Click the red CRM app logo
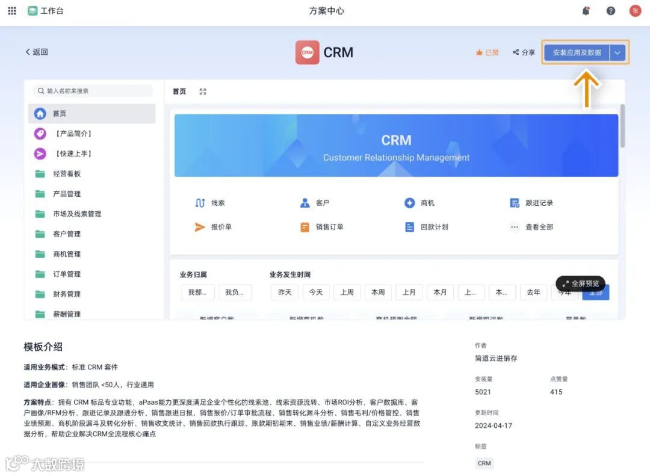The height and width of the screenshot is (476, 650). tap(307, 52)
